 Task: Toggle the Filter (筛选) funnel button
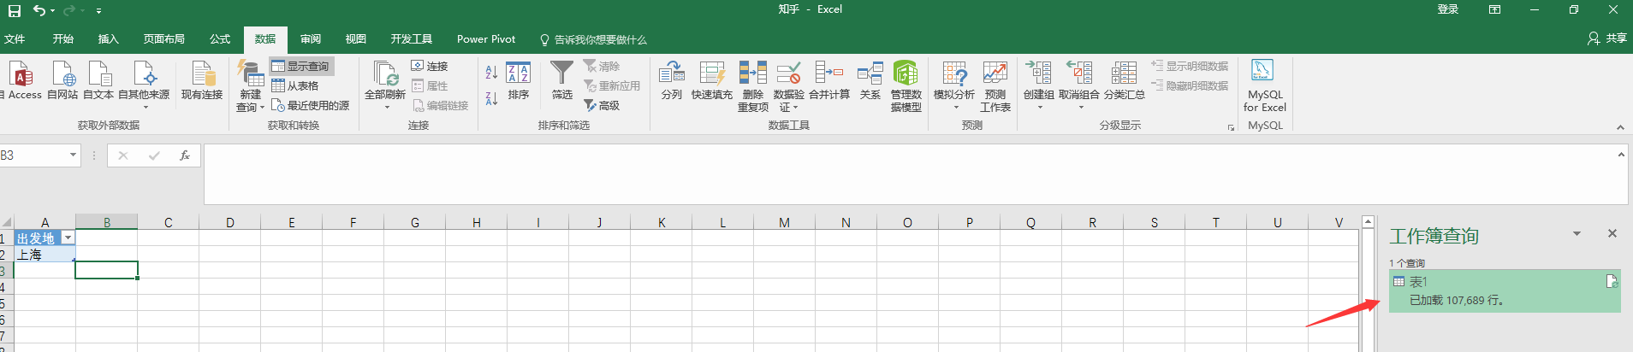[x=562, y=80]
